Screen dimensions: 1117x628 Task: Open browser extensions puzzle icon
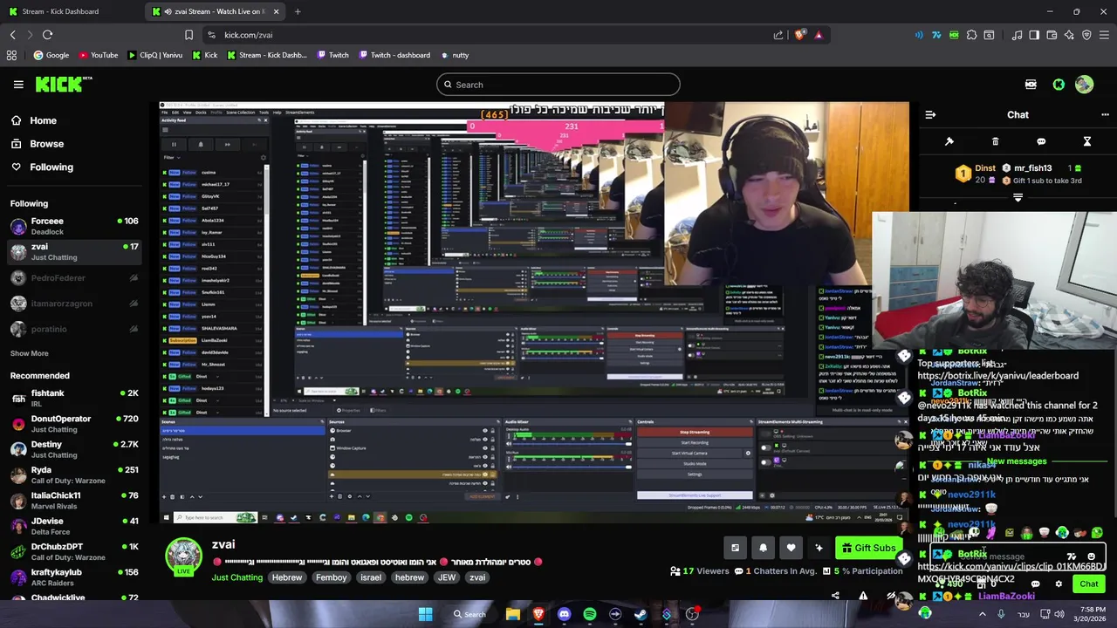[x=971, y=35]
